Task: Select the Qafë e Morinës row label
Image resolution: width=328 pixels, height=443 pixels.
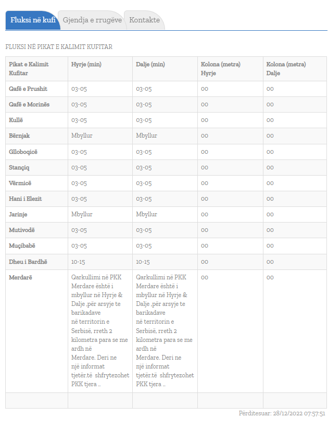Action: (29, 105)
